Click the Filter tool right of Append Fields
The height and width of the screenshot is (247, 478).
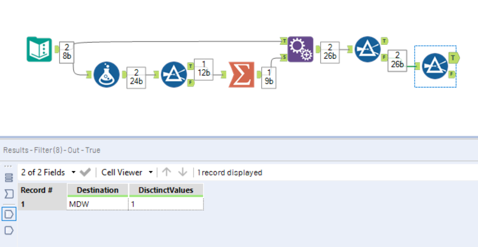[367, 49]
